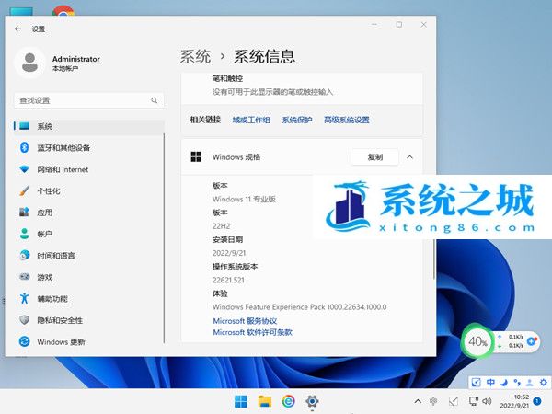Open the 系统保护 link
Viewport: 552px width, 414px height.
pos(297,120)
